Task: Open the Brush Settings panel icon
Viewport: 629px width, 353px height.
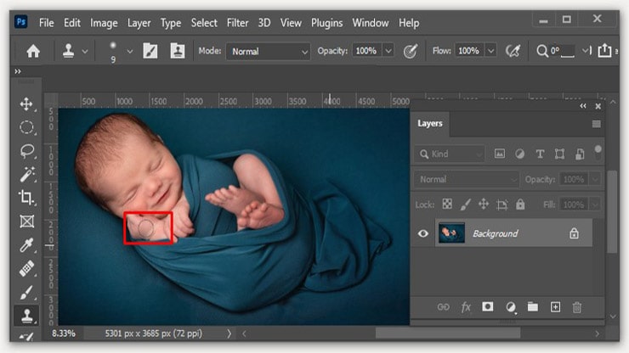Action: pos(150,51)
